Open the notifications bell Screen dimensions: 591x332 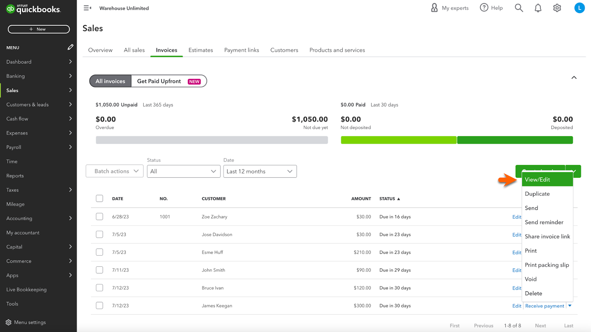[x=538, y=8]
